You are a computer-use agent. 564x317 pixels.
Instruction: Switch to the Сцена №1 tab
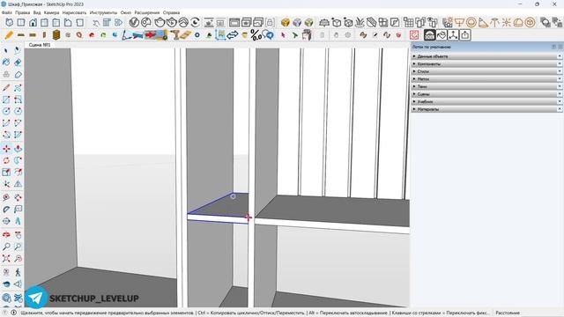click(x=40, y=45)
